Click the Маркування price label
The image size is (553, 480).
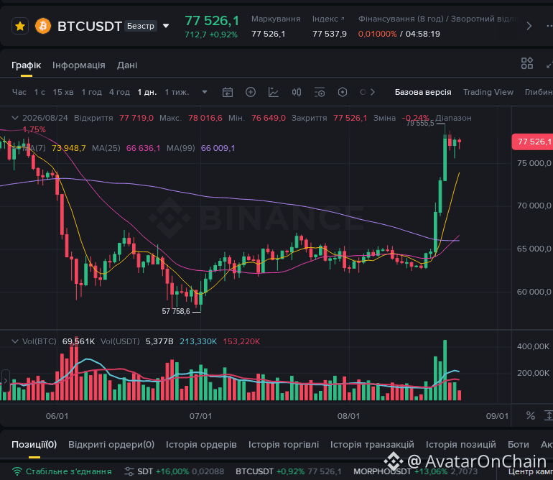pos(276,19)
